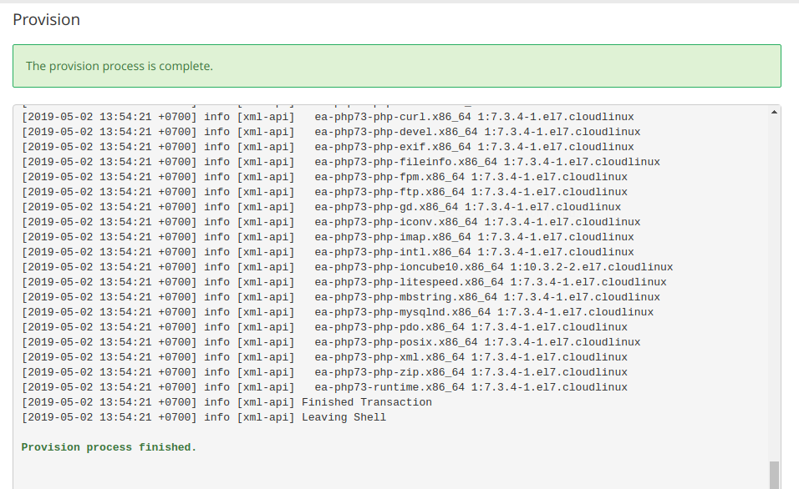This screenshot has height=489, width=799.
Task: Click the scrollbar up arrow in log
Action: pos(774,112)
